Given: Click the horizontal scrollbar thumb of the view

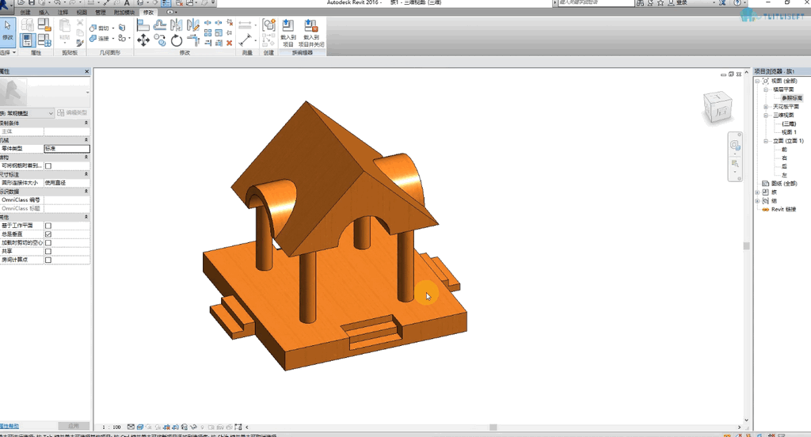Looking at the screenshot, I should click(493, 427).
